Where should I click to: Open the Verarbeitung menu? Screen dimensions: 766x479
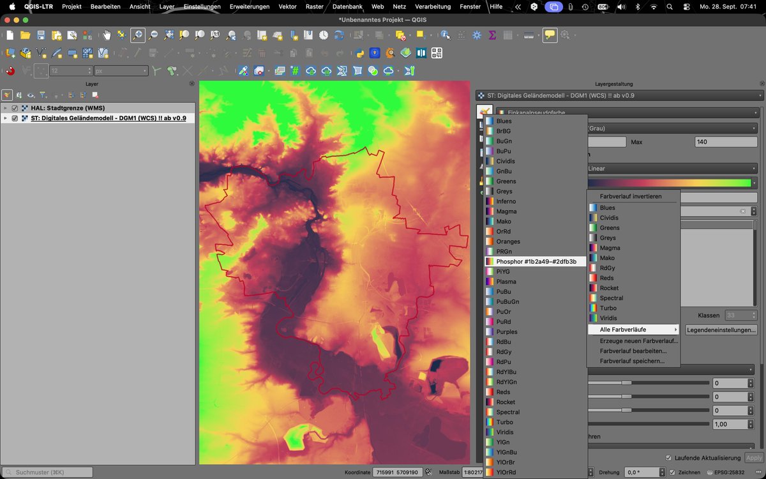433,6
